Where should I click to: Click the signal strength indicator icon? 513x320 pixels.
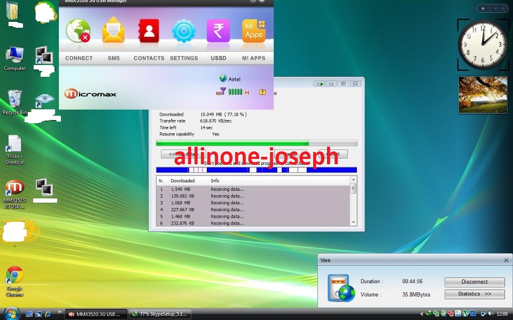pos(236,91)
